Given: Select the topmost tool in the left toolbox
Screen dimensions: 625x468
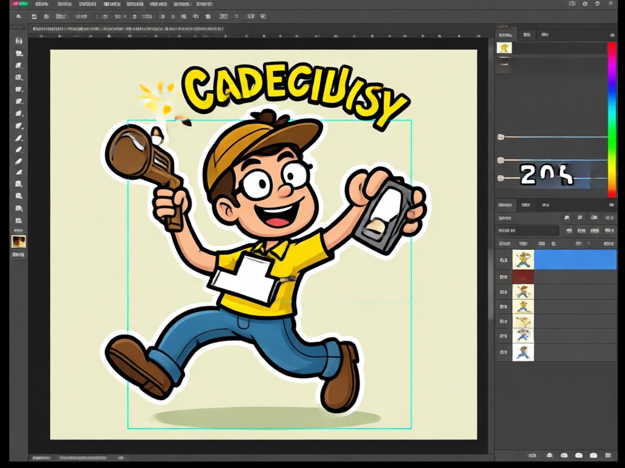Looking at the screenshot, I should (x=19, y=41).
